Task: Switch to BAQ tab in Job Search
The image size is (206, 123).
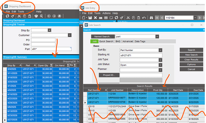Action: pyautogui.click(x=118, y=41)
